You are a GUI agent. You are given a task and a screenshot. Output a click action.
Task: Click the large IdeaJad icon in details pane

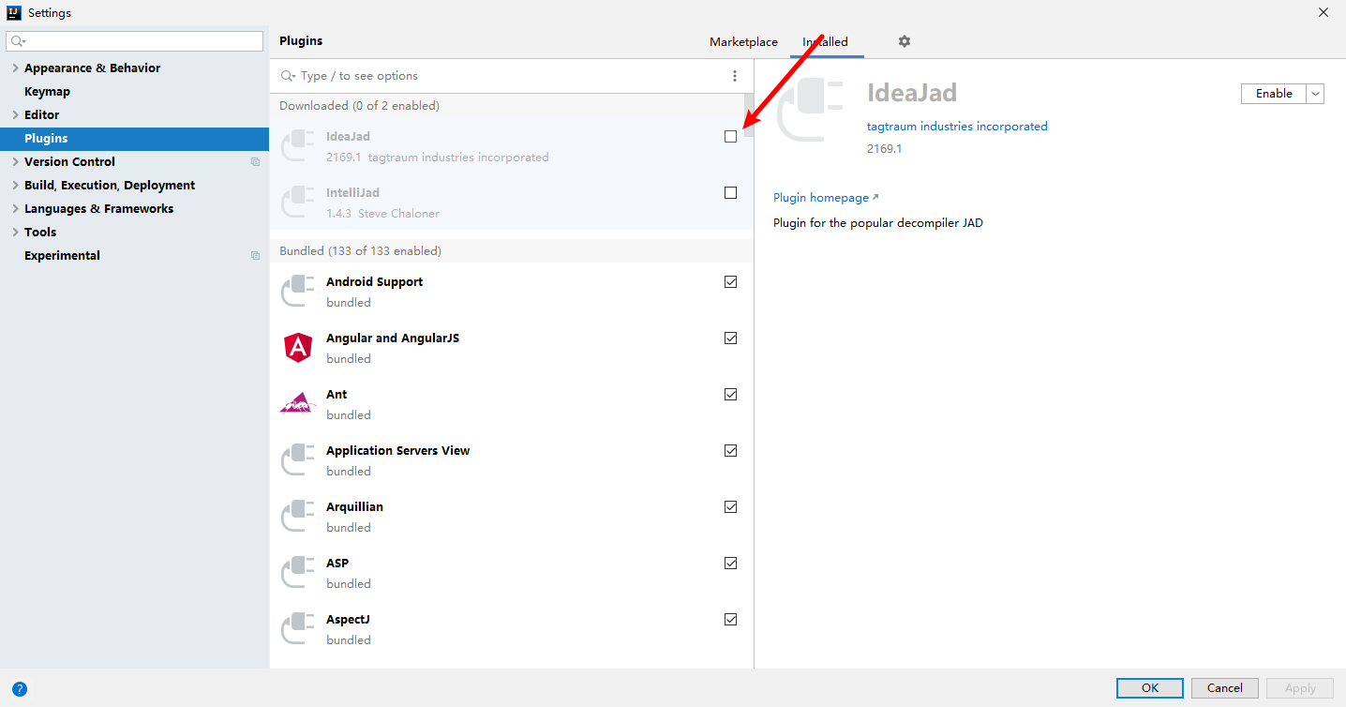tap(811, 110)
